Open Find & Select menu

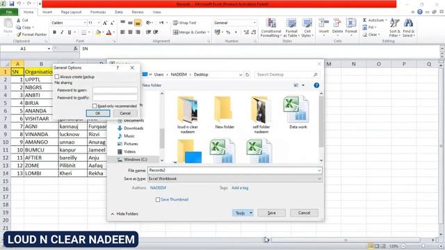tap(409, 28)
